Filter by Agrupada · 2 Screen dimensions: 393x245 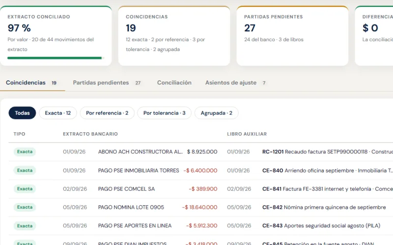tap(216, 113)
